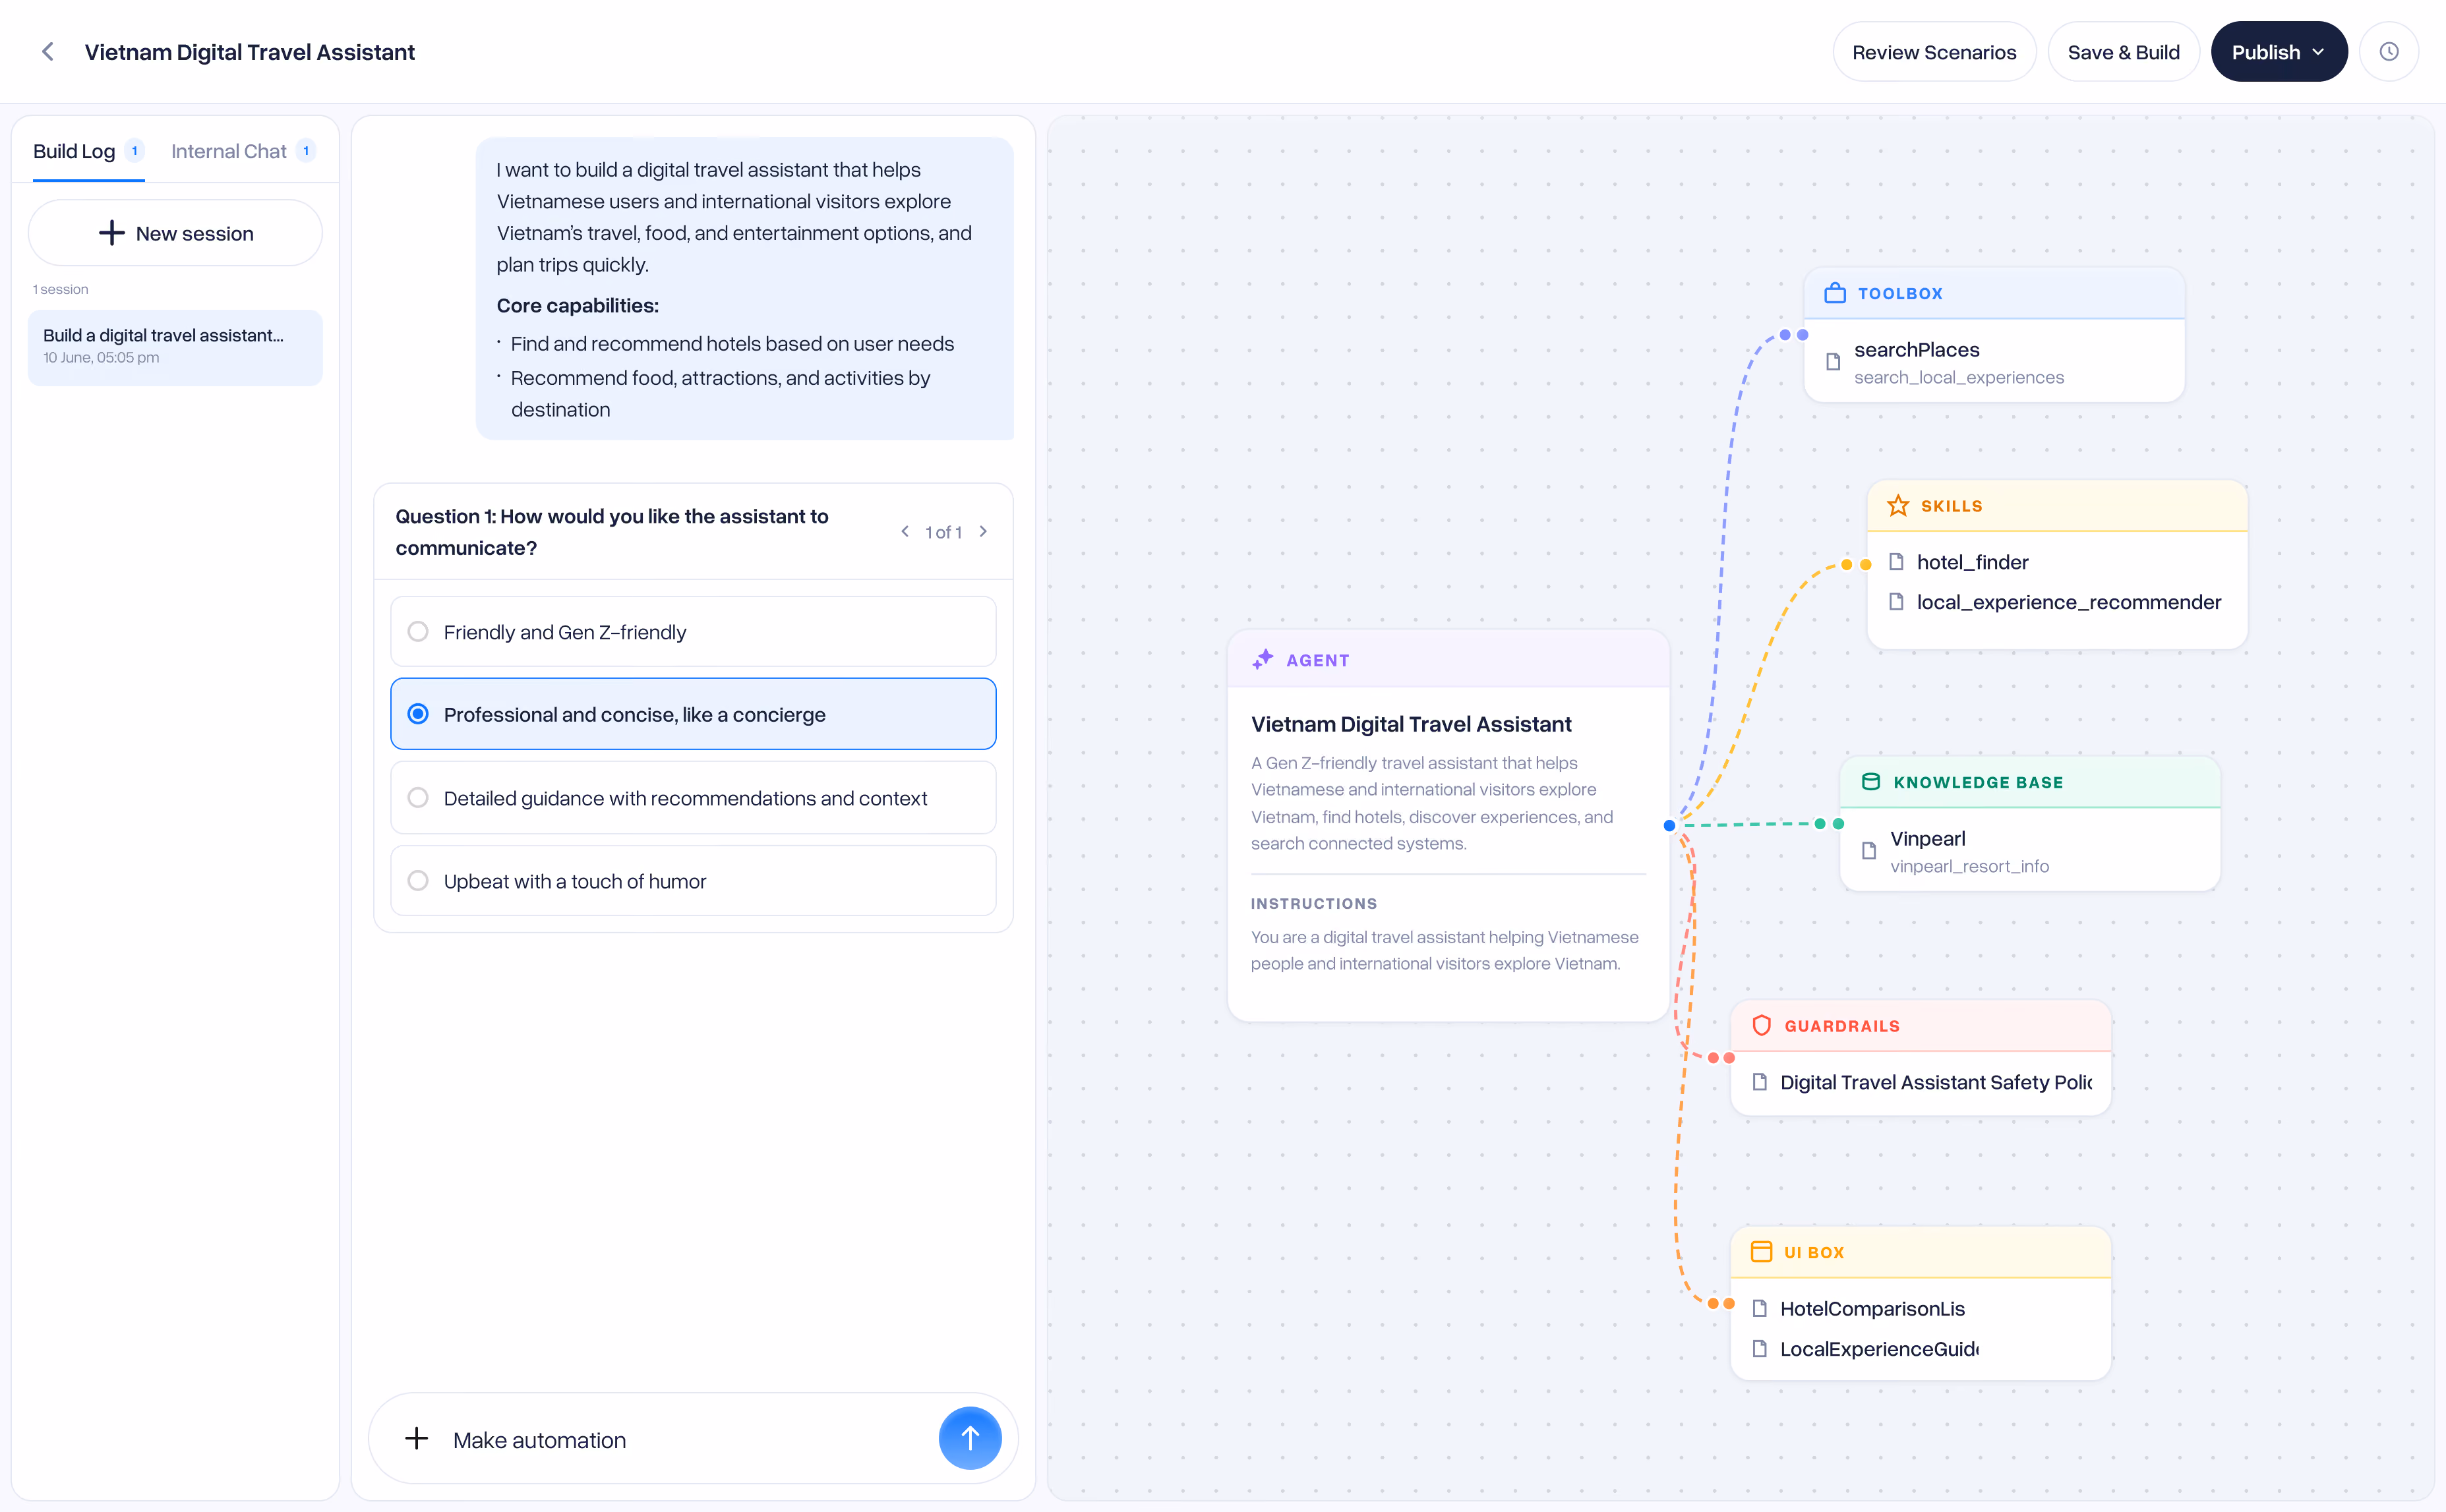This screenshot has height=1512, width=2446.
Task: Click the TOOLBOX card header label
Action: [1900, 293]
